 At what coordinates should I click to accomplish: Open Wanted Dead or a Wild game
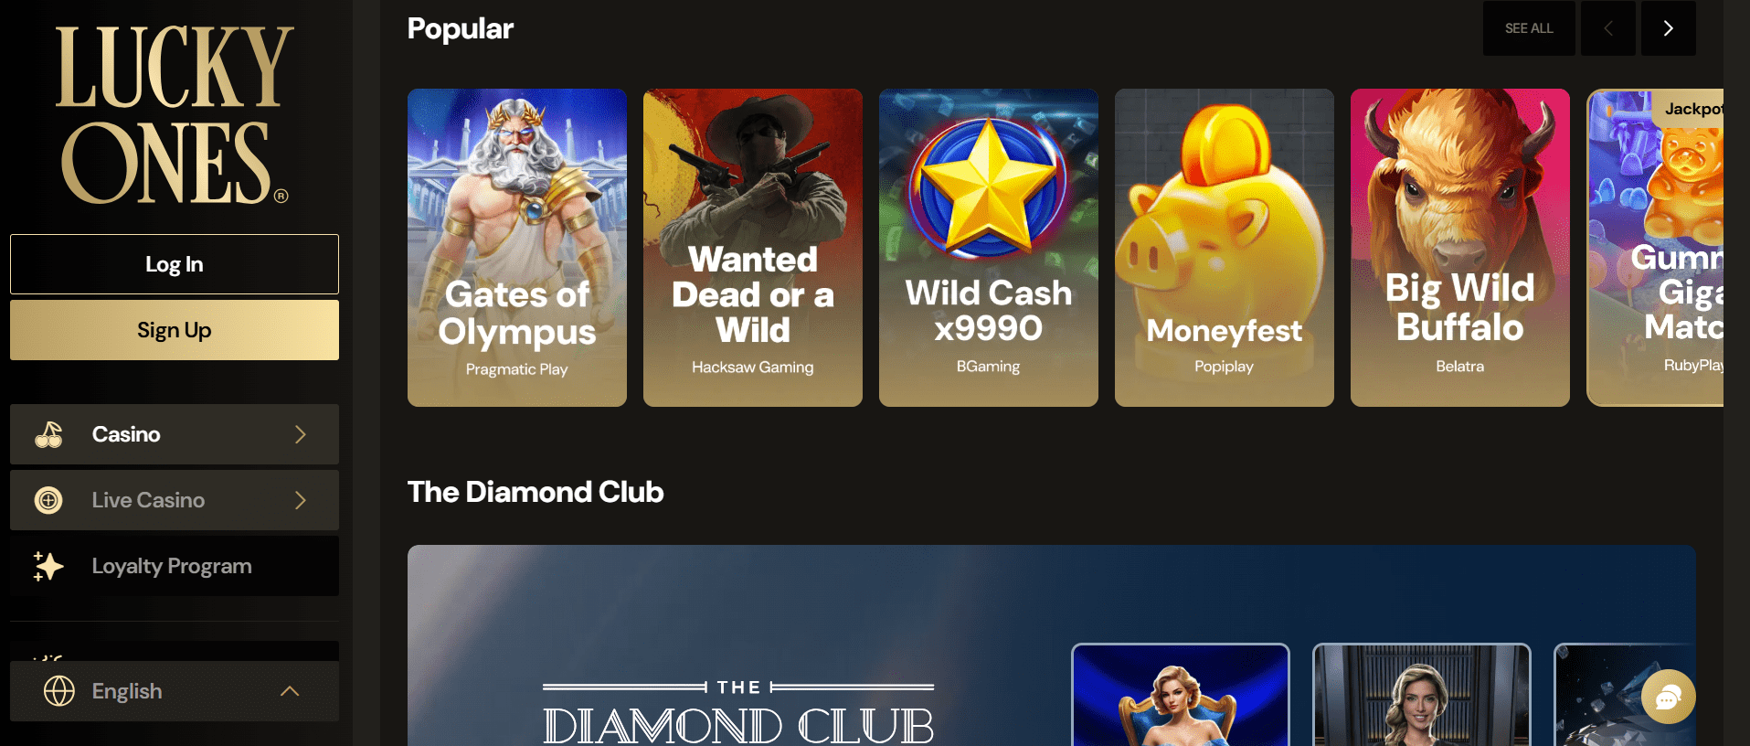click(753, 248)
